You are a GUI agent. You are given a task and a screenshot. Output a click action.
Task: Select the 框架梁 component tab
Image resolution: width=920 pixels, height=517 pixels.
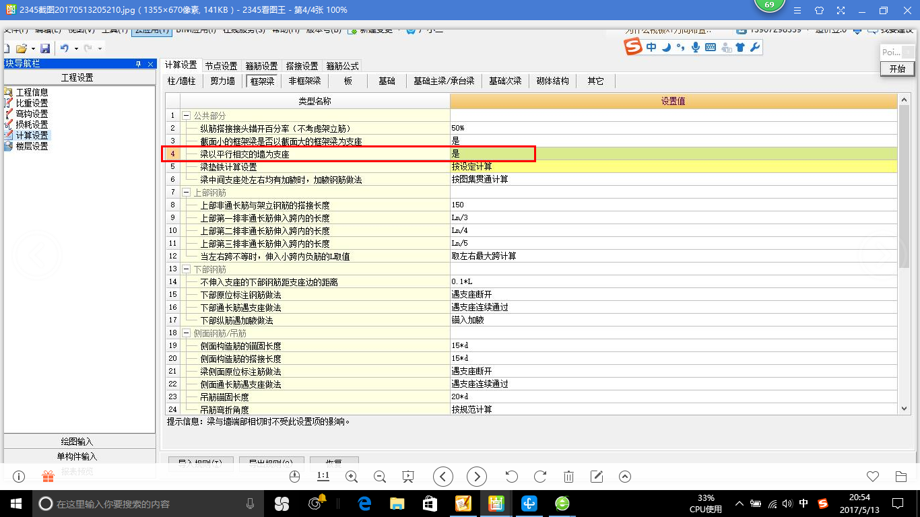[262, 81]
